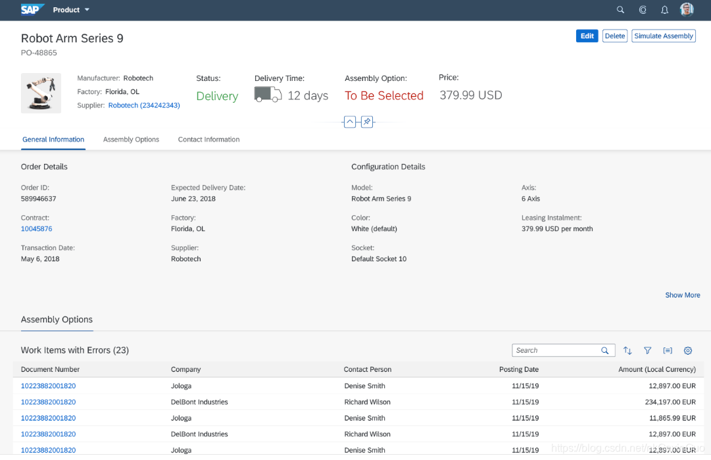Click the Edit button

tap(587, 36)
